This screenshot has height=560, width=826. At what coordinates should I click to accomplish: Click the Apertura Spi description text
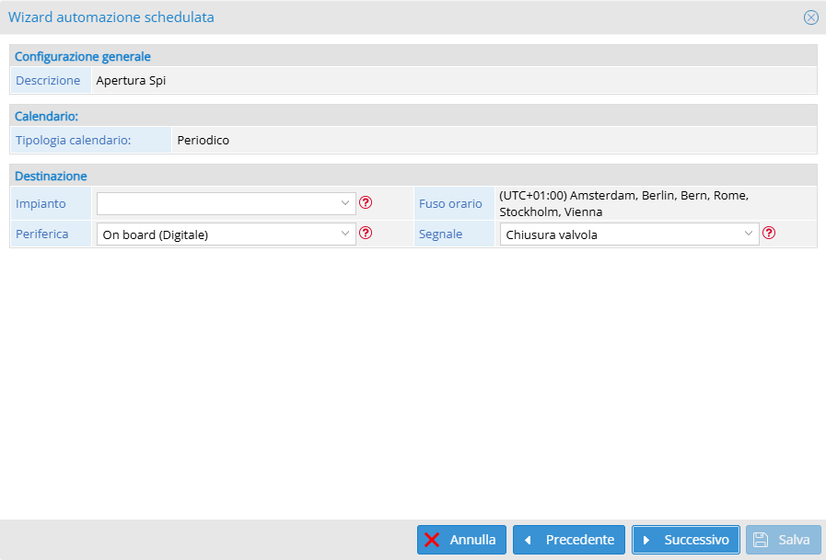[131, 80]
